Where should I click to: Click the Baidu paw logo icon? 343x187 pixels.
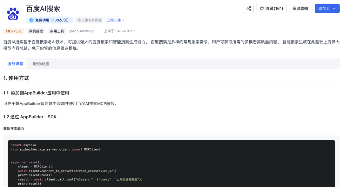coord(13,14)
